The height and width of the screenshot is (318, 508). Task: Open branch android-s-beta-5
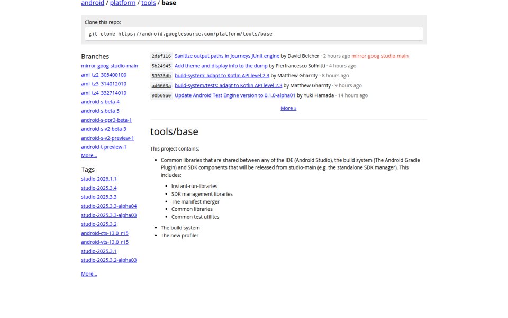coord(100,111)
